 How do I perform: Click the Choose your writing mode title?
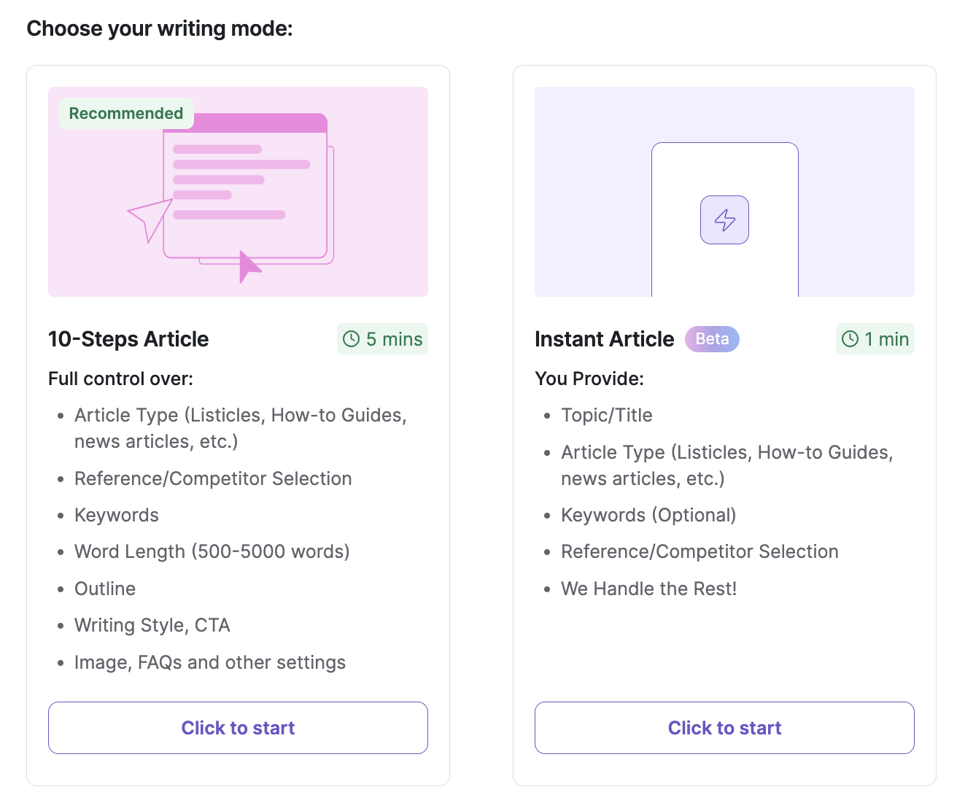click(159, 28)
